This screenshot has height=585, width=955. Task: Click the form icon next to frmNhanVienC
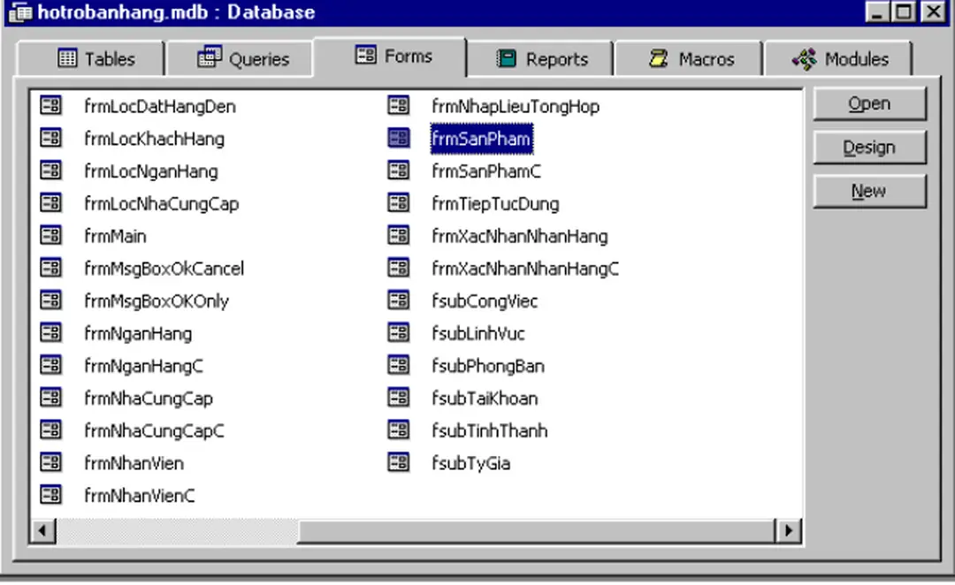[x=50, y=495]
